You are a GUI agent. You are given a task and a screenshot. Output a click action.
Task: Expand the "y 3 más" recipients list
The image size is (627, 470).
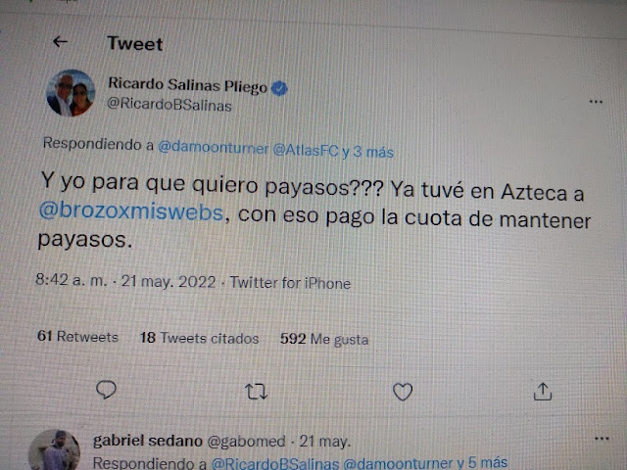[x=368, y=152]
